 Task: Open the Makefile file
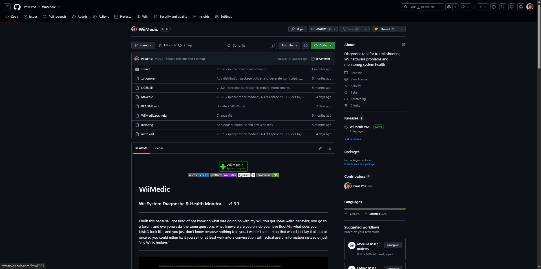147,97
